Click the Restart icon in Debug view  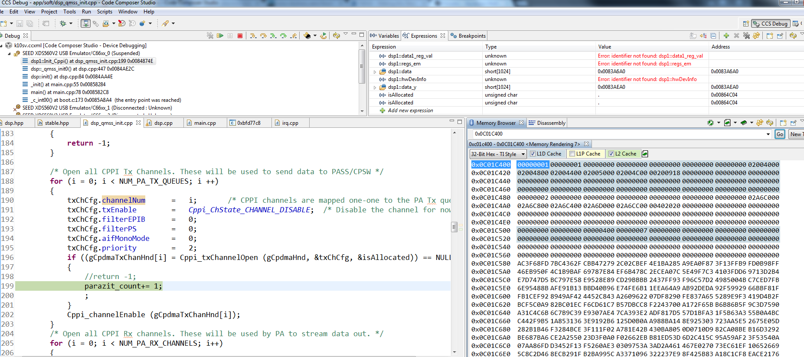point(323,36)
